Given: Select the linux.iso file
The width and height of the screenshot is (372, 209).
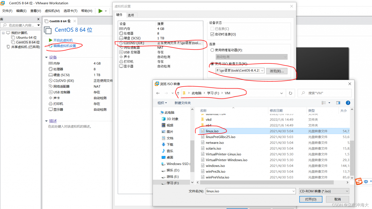Looking at the screenshot, I should coord(212,131).
